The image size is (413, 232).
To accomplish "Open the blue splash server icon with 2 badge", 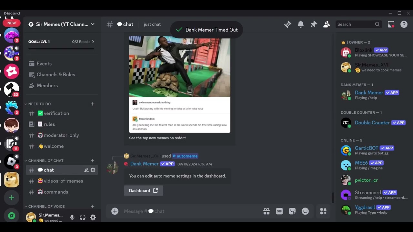I will point(12,108).
